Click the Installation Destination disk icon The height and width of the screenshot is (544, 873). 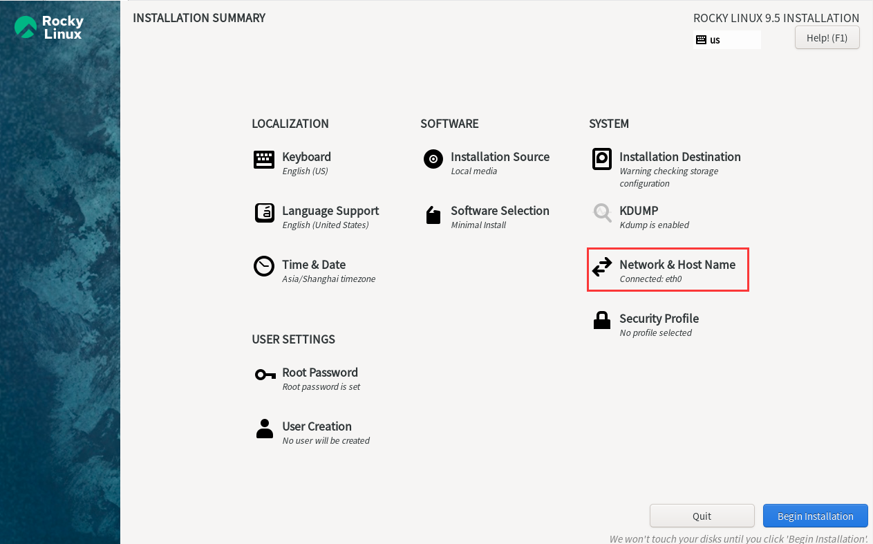[602, 159]
